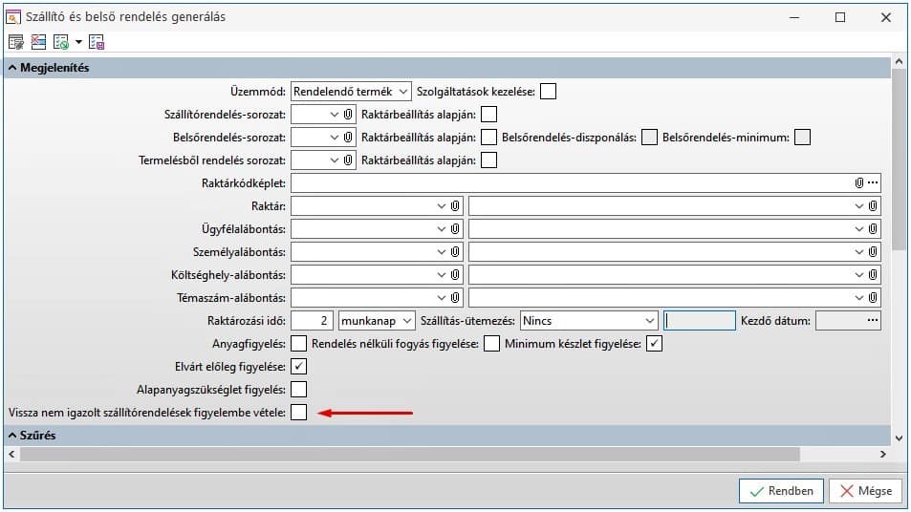Enable Szolgáltatások kezelése checkbox
Viewport: 911px width, 512px height.
548,92
